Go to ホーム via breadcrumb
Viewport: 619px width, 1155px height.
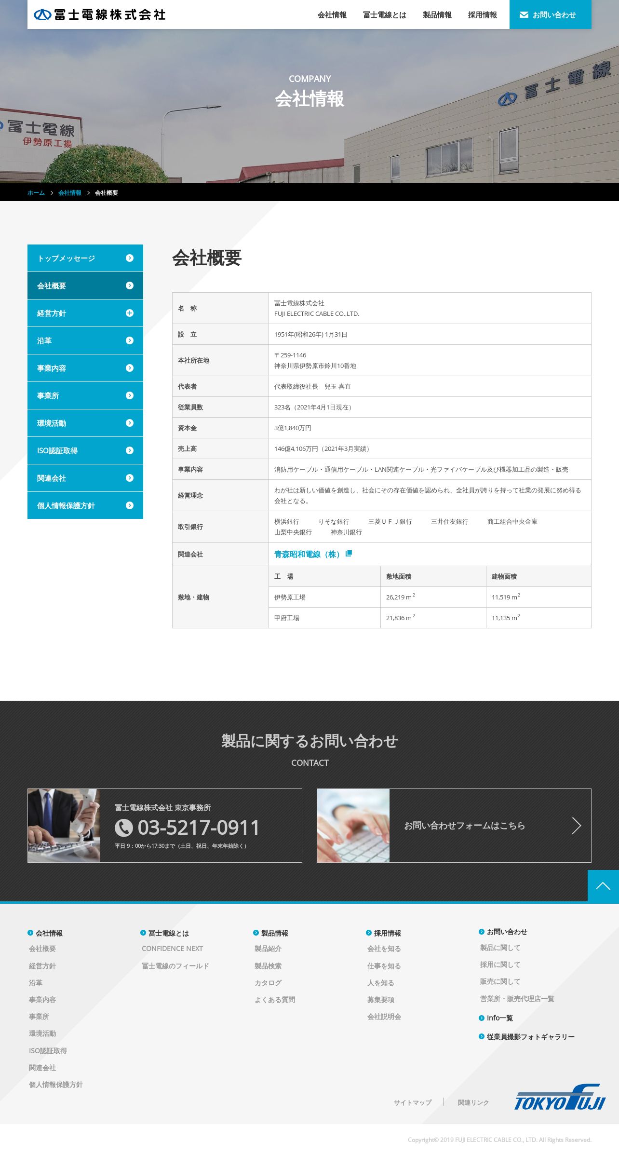[36, 193]
